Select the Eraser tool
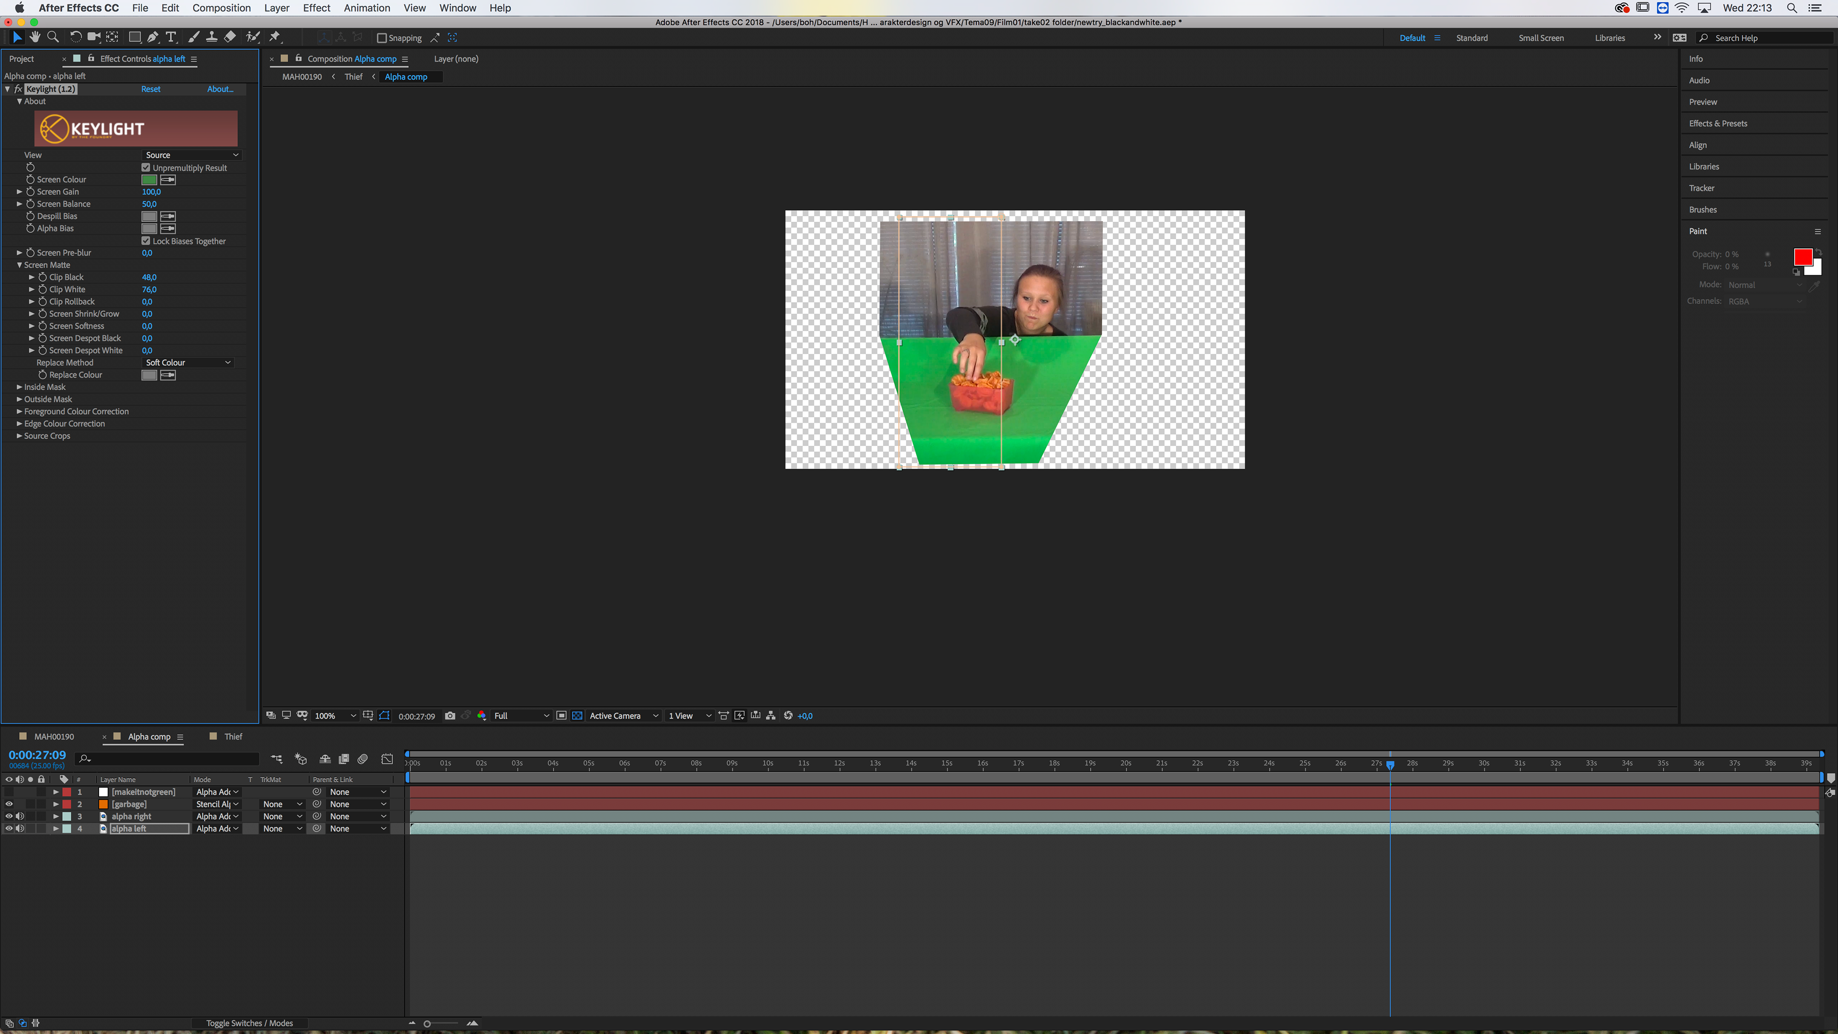1838x1034 pixels. (230, 37)
